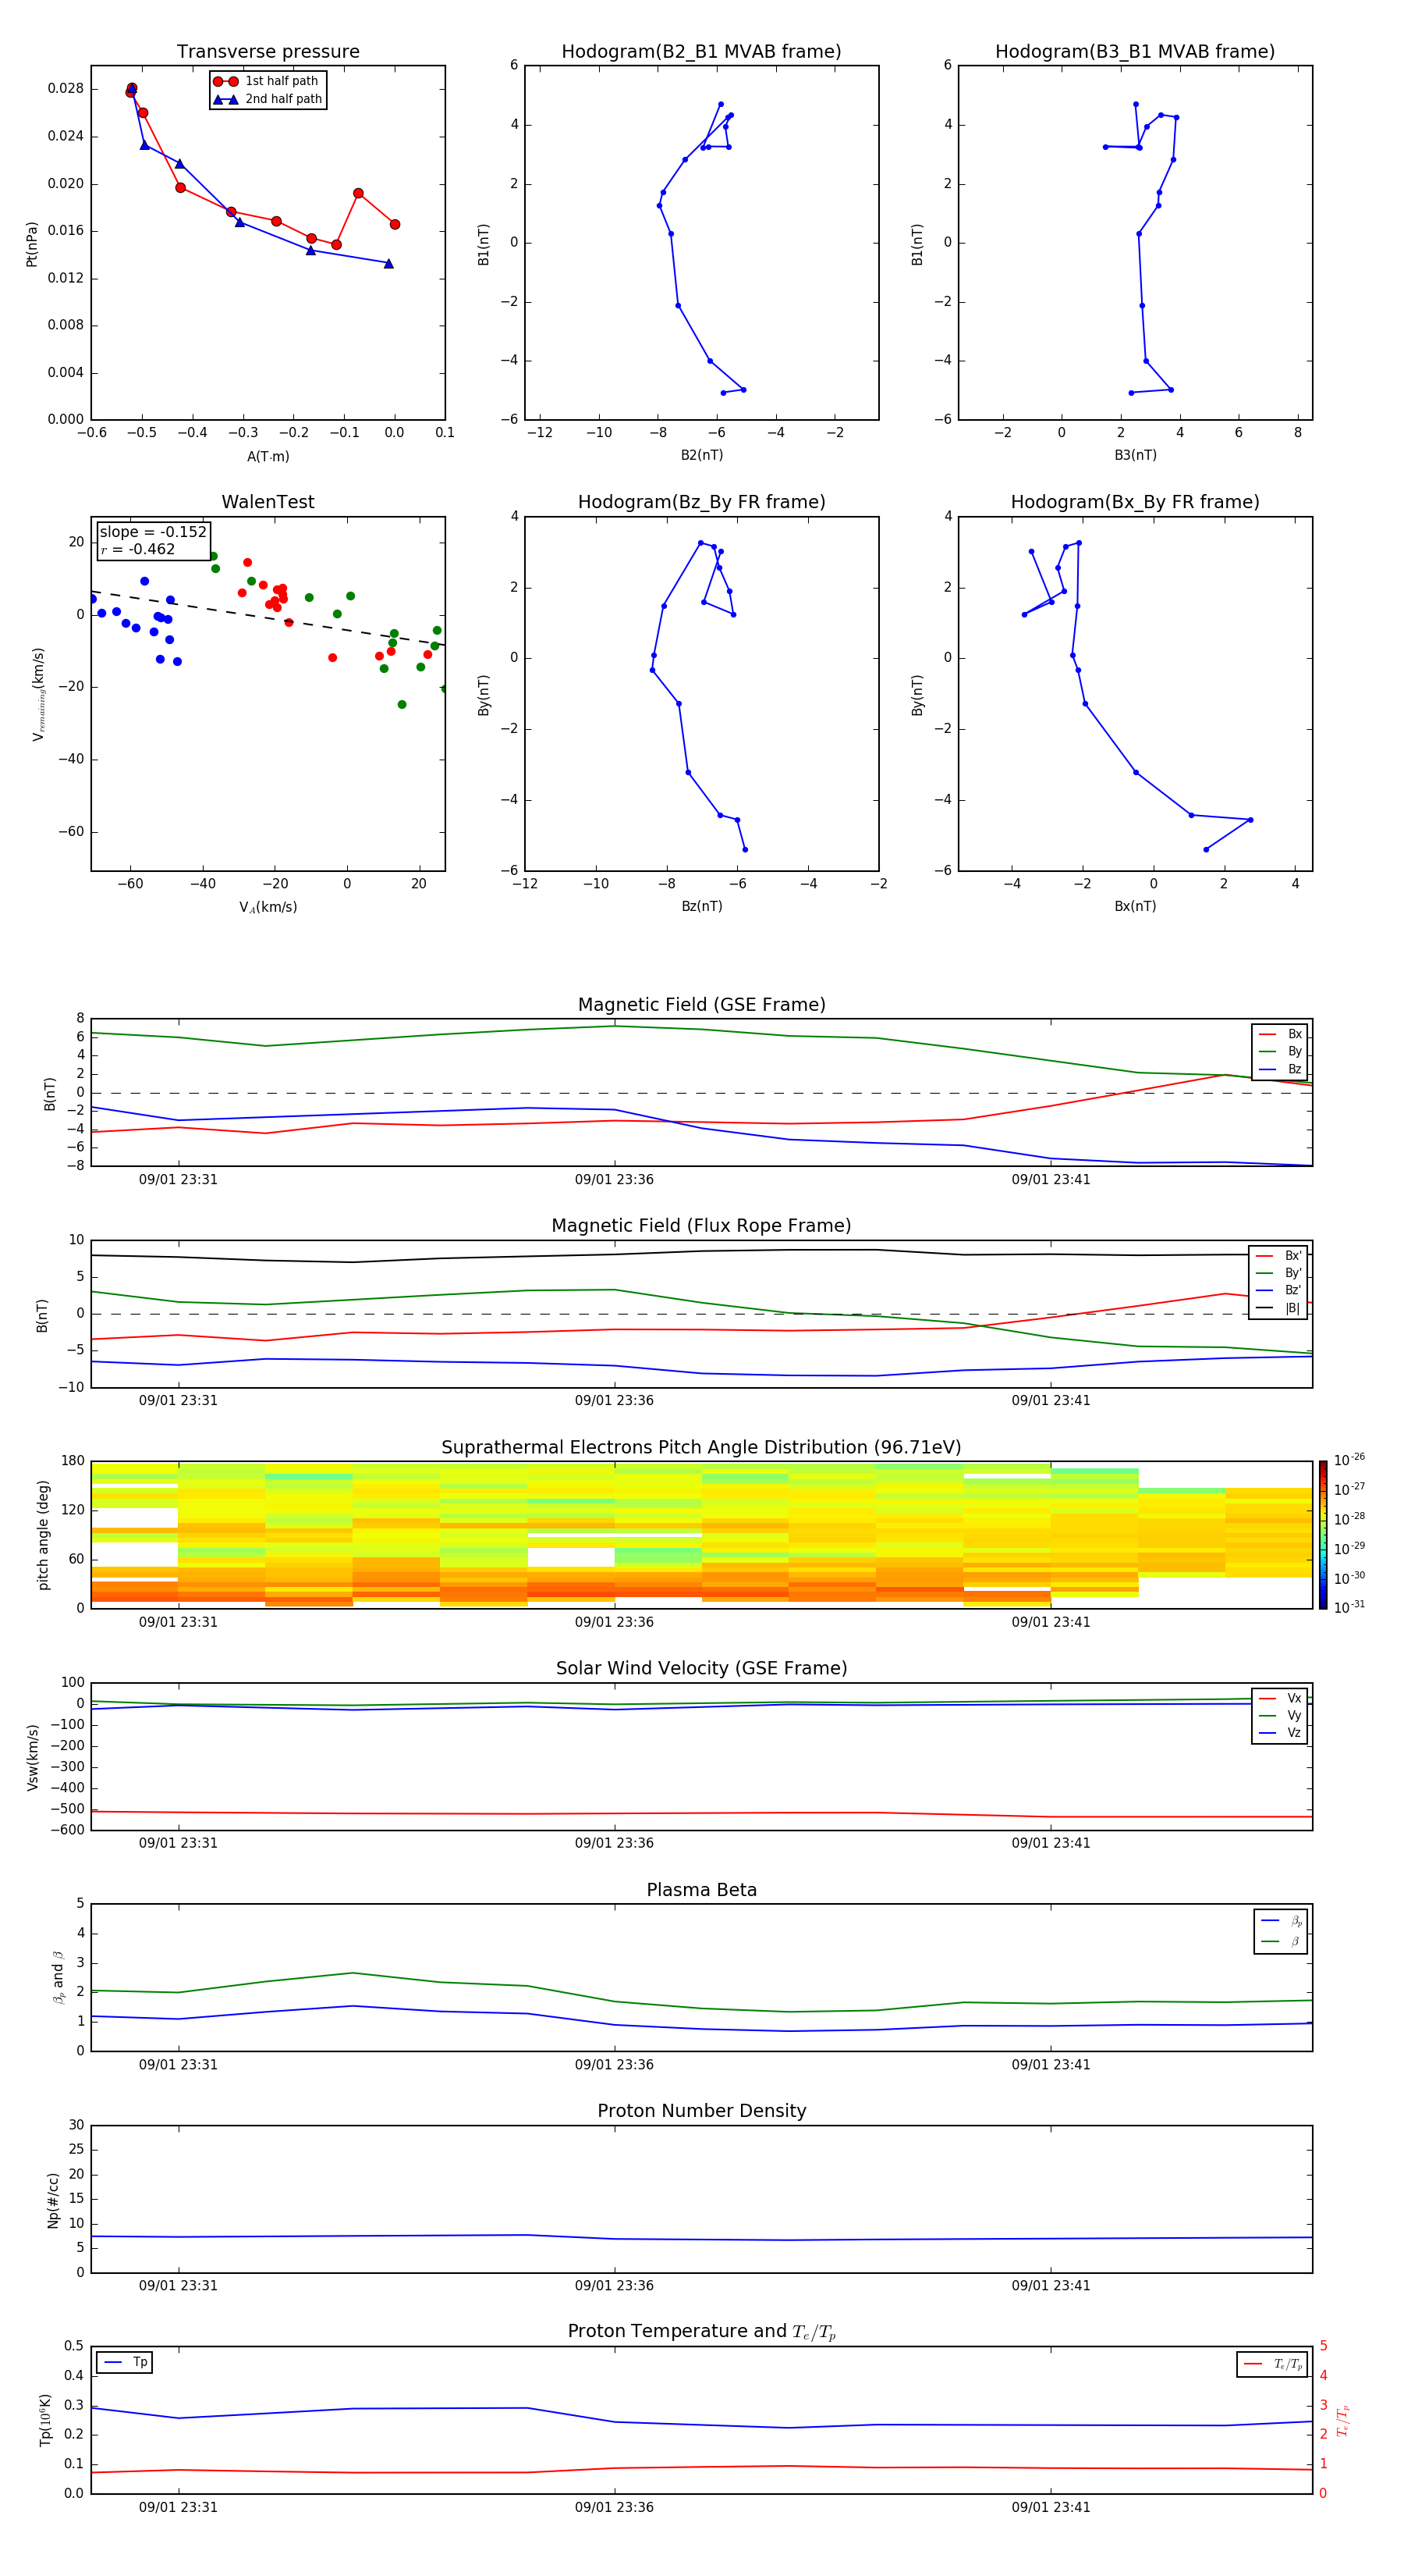Viewport: 1404px width, 2576px height.
Task: Select the 'slope = -0.152' annotation
Action: click(153, 532)
